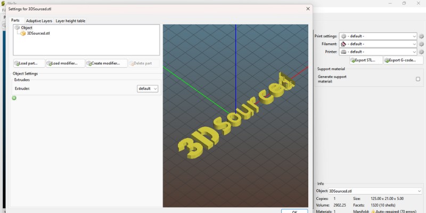Open the Printer preset dropdown
This screenshot has width=426, height=213.
pyautogui.click(x=378, y=52)
